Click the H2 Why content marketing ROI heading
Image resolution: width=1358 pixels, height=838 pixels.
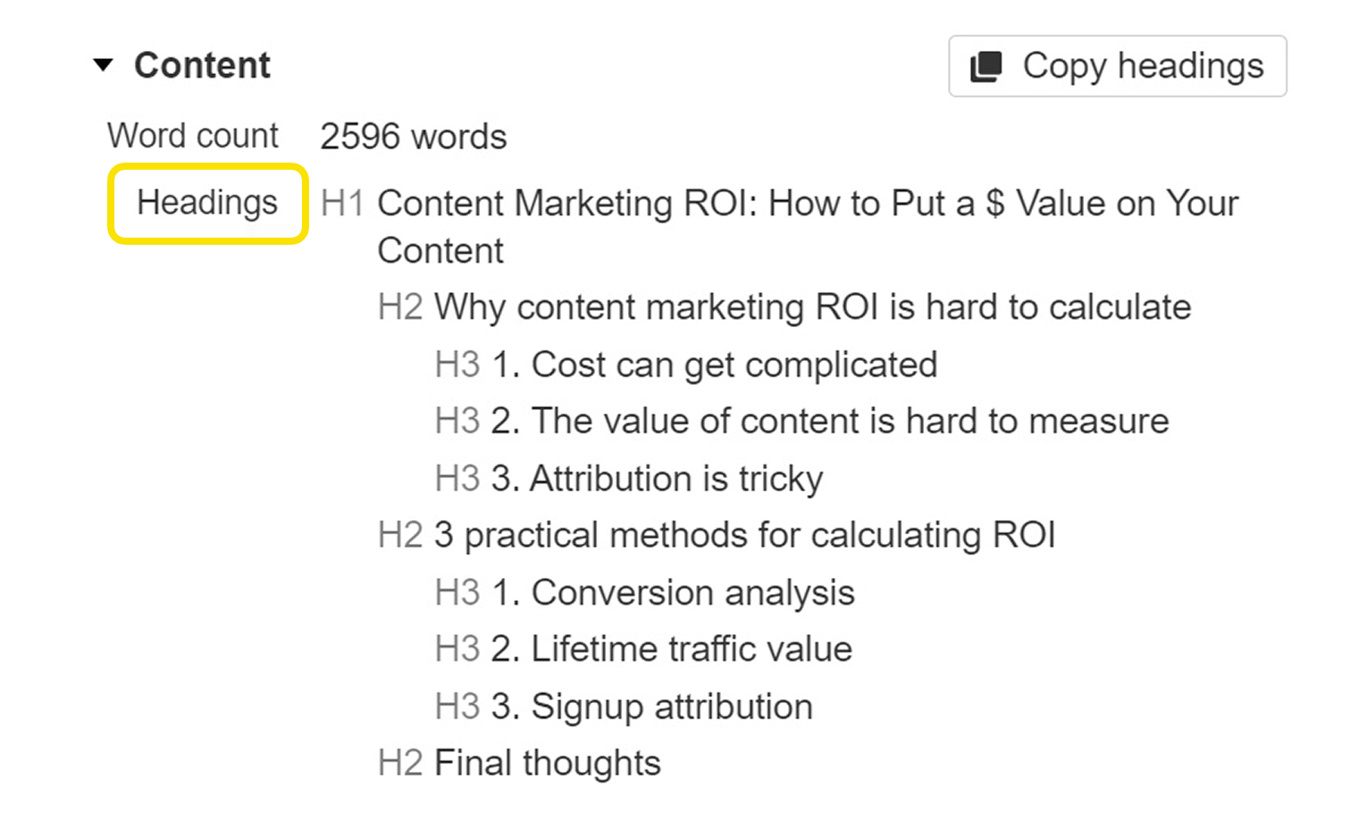[x=811, y=306]
